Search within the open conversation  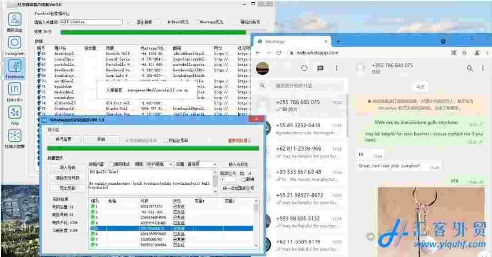[x=469, y=68]
